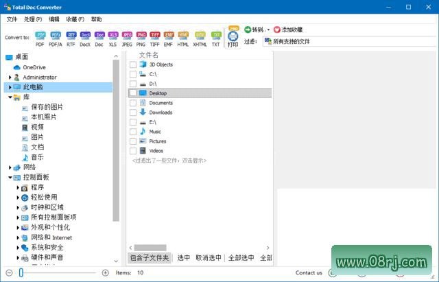
Task: Open the 处理 (P) menu
Action: [33, 19]
